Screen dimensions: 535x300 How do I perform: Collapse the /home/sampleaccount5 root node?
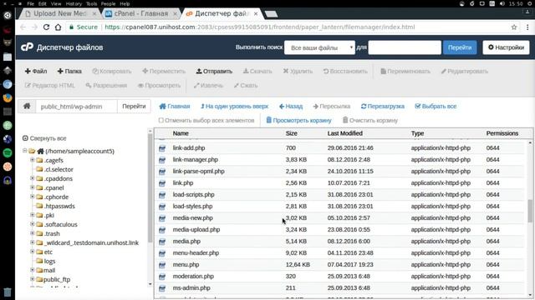tap(24, 151)
